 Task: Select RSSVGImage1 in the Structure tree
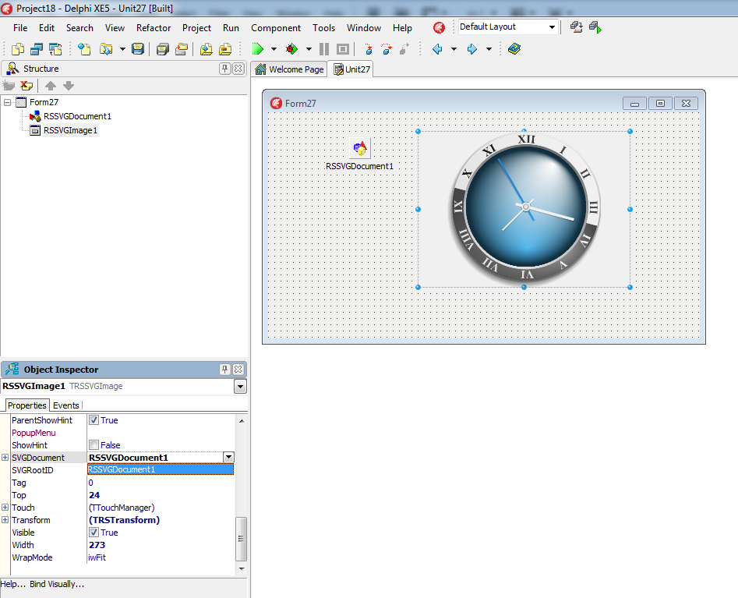(70, 130)
